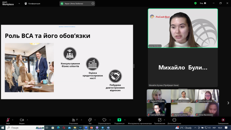Expand reactions options arrow beside Отреагировать
The height and width of the screenshot is (130, 231).
(x=110, y=120)
